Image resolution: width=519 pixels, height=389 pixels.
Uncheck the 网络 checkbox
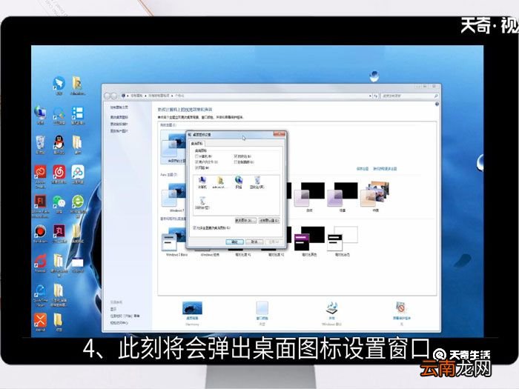pyautogui.click(x=197, y=168)
